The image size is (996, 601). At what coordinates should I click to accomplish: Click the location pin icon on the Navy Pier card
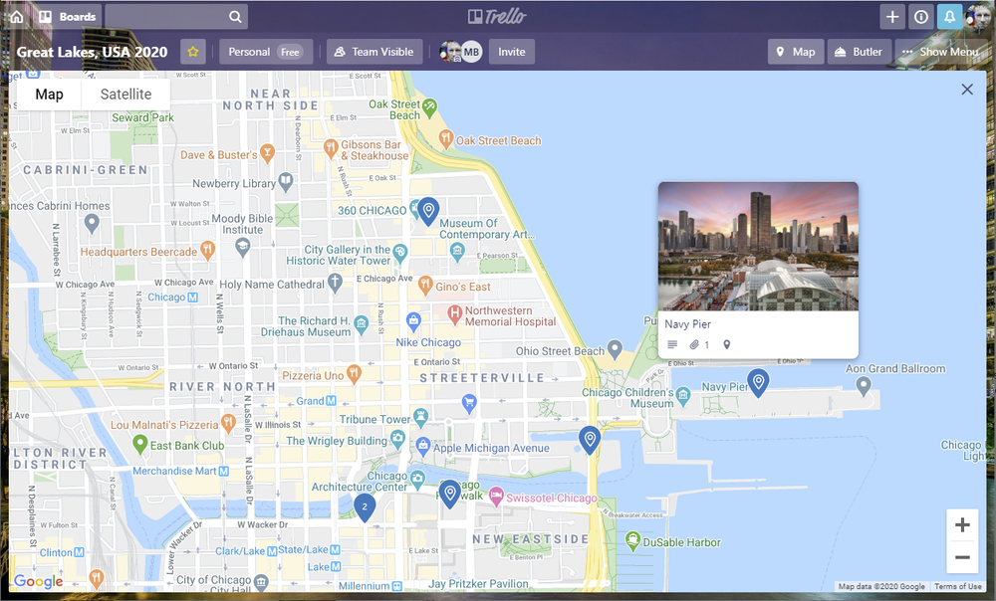click(726, 344)
